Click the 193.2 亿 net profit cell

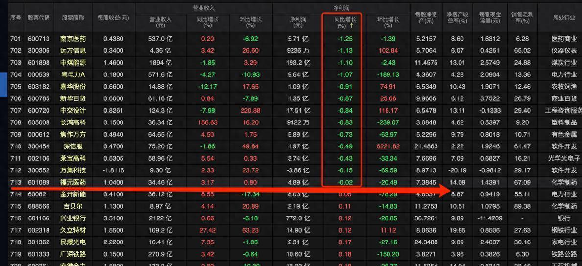tap(298, 63)
